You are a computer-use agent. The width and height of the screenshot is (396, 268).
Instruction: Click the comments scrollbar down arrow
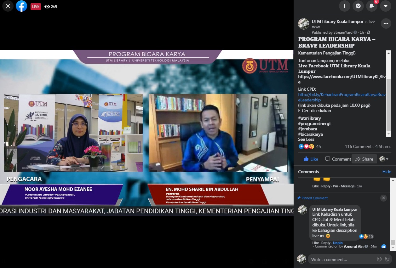(x=393, y=248)
